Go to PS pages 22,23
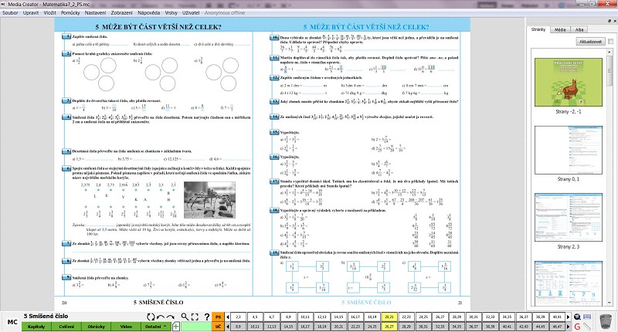 [406, 317]
